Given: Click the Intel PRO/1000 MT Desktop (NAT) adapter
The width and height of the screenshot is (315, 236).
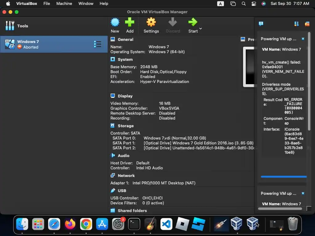Looking at the screenshot, I should tap(164, 183).
